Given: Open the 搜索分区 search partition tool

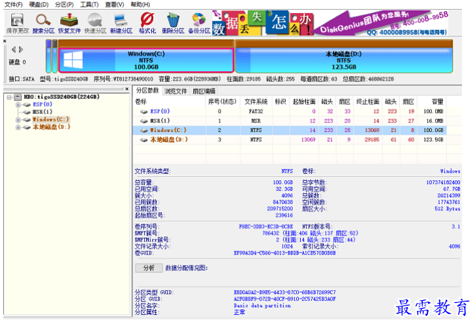Looking at the screenshot, I should click(x=43, y=23).
